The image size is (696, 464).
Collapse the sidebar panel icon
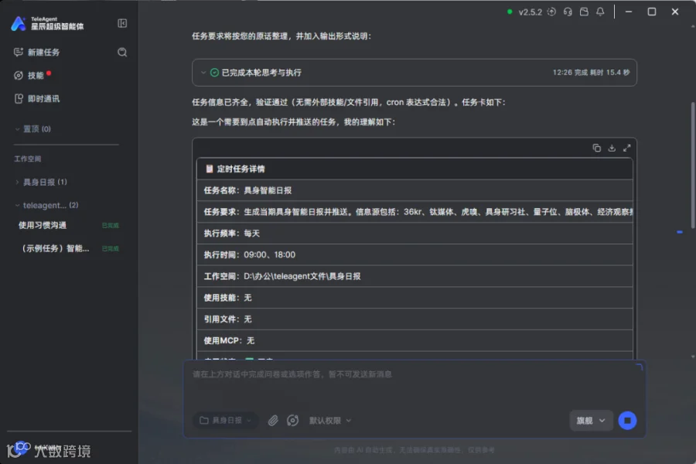tap(122, 23)
